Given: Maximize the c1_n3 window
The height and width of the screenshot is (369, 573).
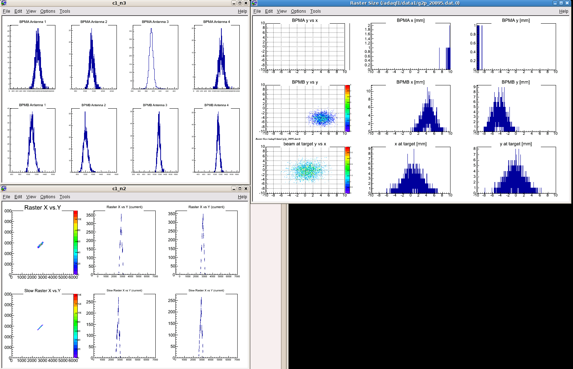Looking at the screenshot, I should (240, 3).
